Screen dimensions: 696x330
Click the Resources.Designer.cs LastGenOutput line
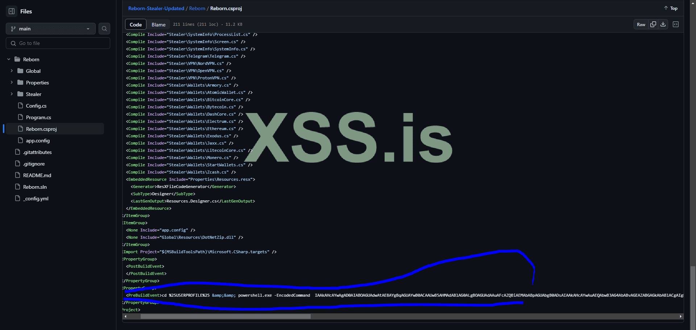coord(193,201)
